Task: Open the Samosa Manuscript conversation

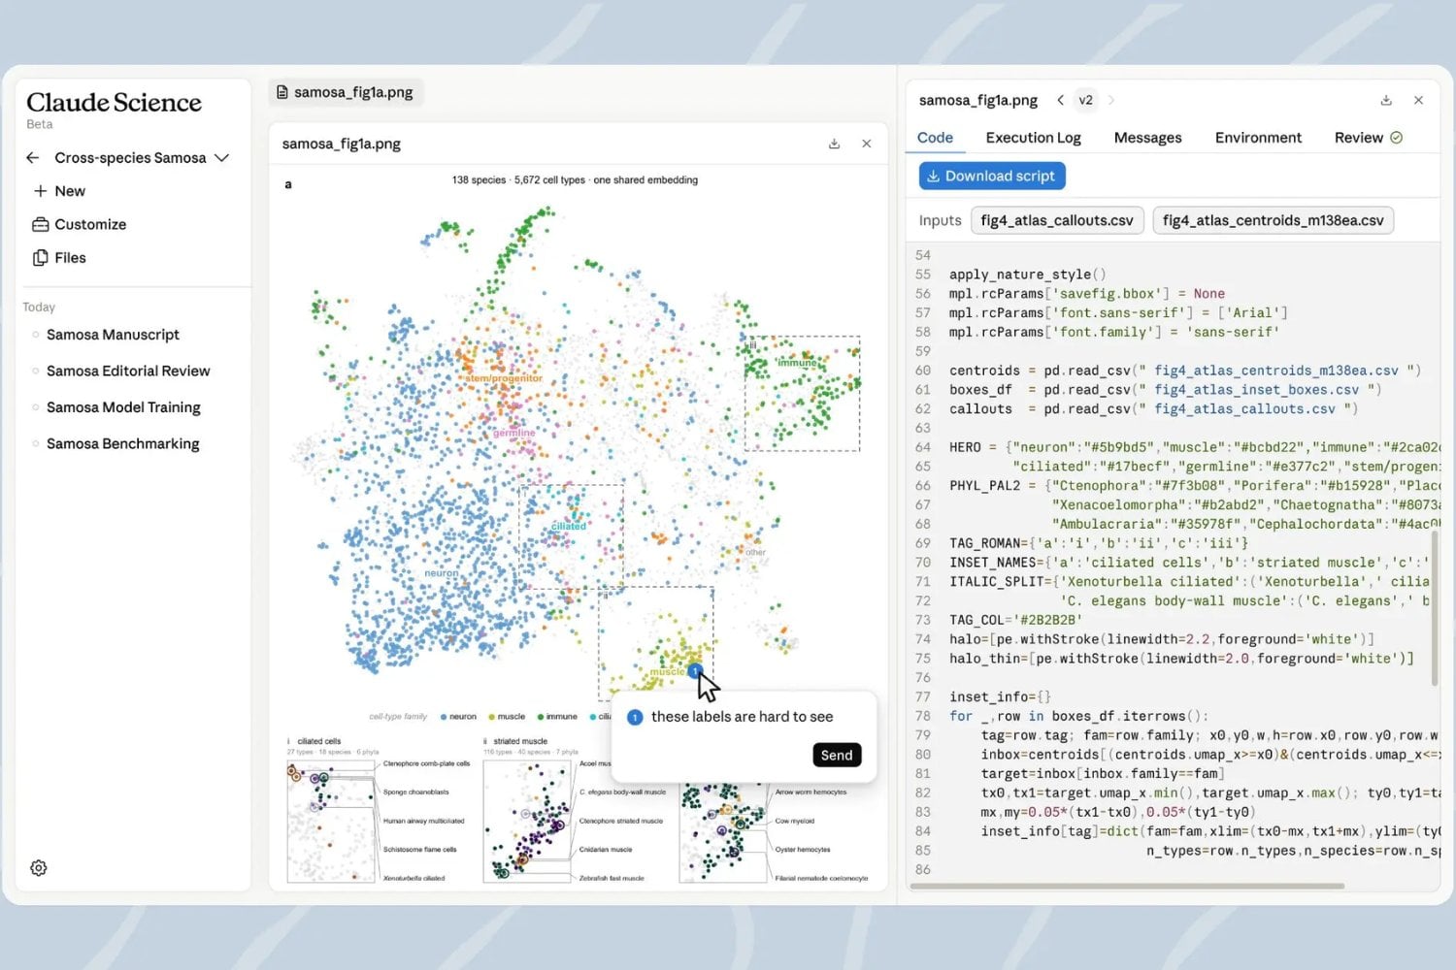Action: 113,335
